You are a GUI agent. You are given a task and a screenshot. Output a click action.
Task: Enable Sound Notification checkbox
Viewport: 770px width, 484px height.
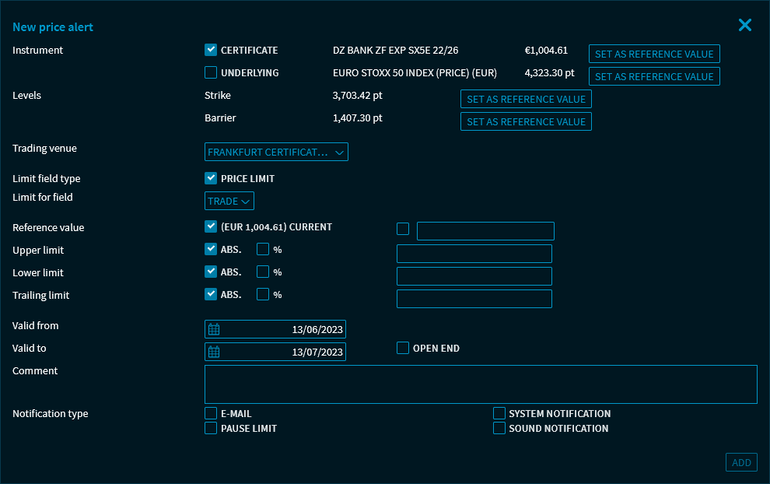click(499, 428)
